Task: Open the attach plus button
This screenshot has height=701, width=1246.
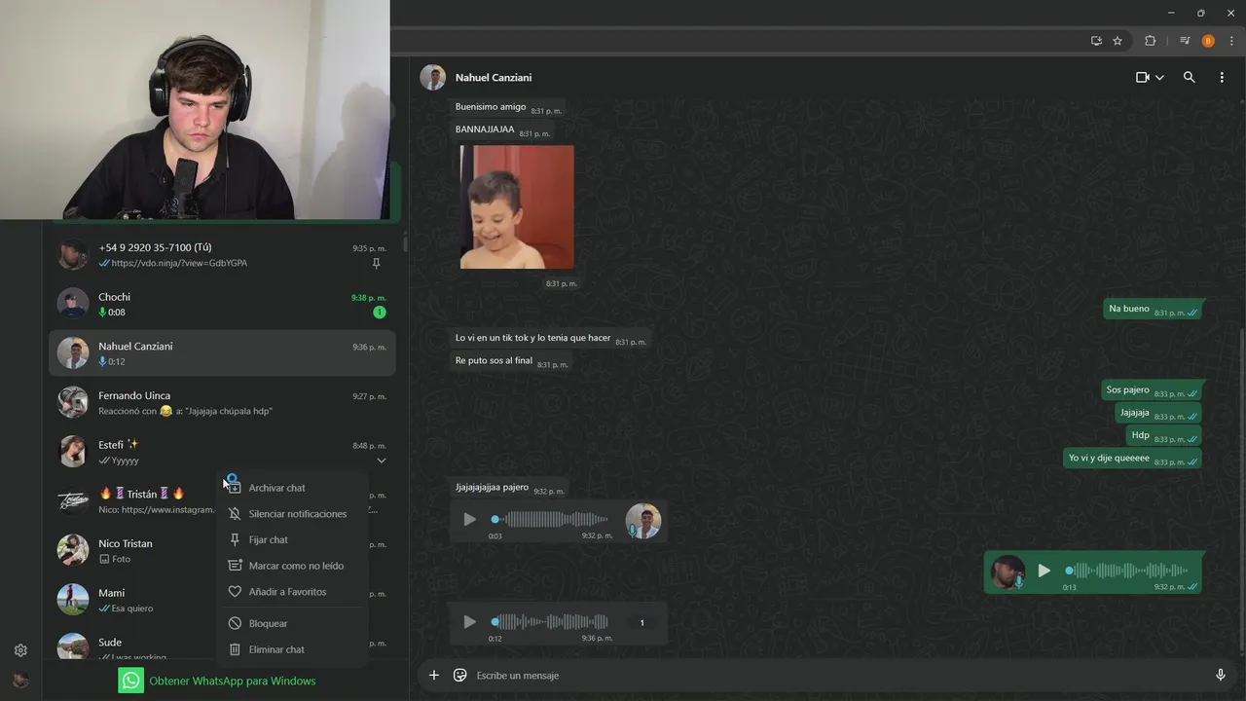Action: (434, 675)
